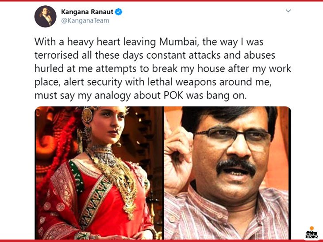Click the blue verified checkmark badge
Screen dimensions: 323x242
[119, 12]
